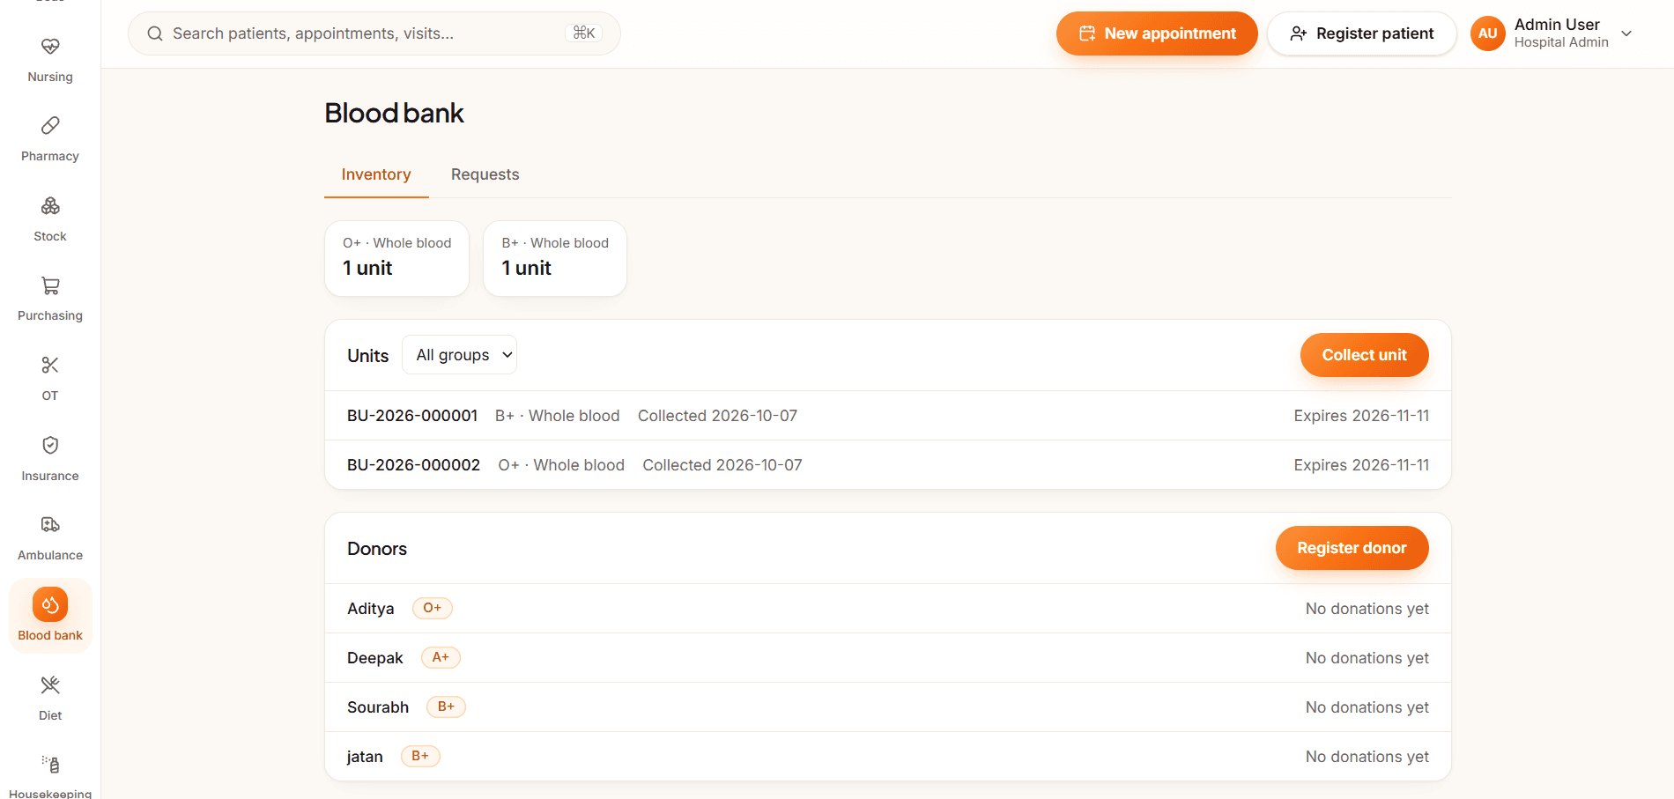Select the O+ Whole blood summary card
Screen dimensions: 1674x799
click(396, 258)
